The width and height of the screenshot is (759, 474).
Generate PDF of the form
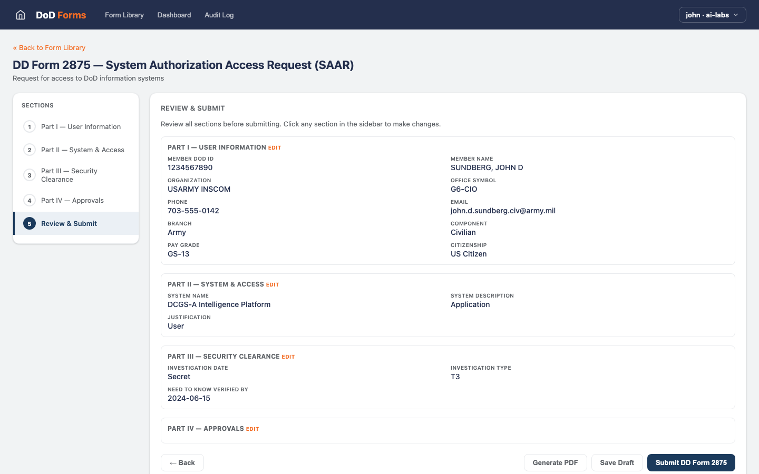click(555, 462)
